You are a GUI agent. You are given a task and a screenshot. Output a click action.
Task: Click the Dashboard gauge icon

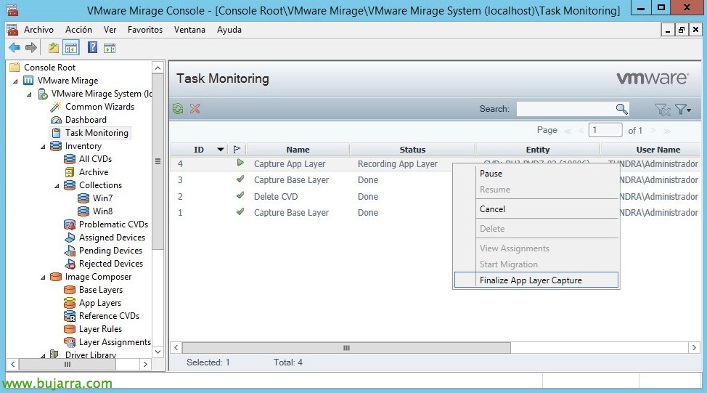pos(56,120)
